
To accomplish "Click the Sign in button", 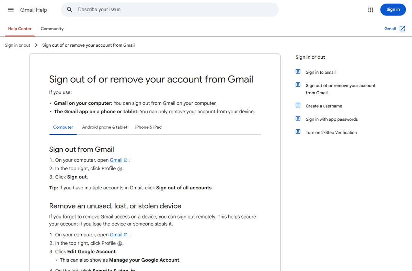I will point(393,10).
